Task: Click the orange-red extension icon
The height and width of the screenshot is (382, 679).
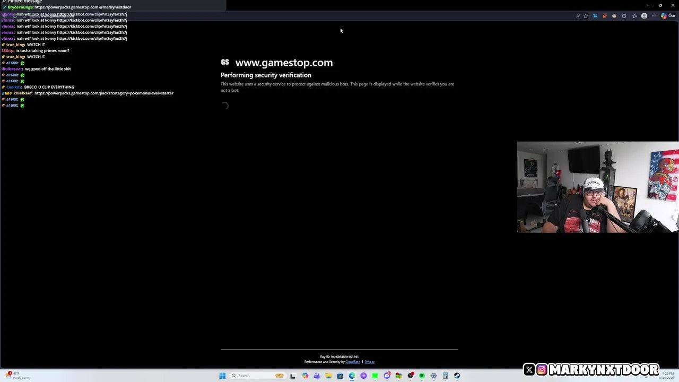Action: [605, 16]
